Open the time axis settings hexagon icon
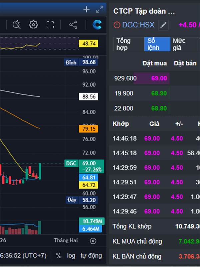This screenshot has height=267, width=200. tap(93, 241)
